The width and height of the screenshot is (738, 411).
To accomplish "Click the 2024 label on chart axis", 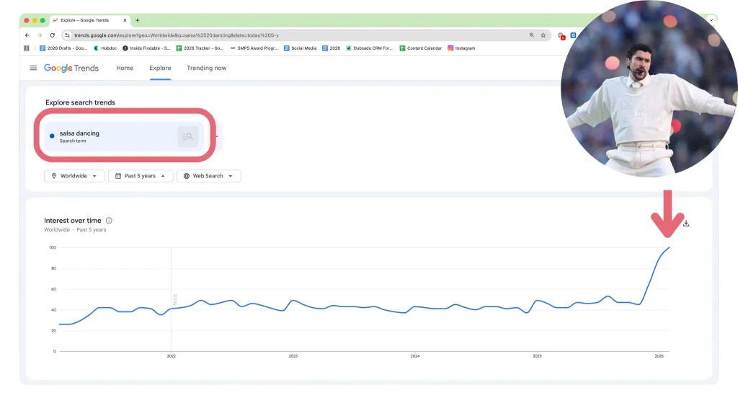I will pyautogui.click(x=414, y=356).
